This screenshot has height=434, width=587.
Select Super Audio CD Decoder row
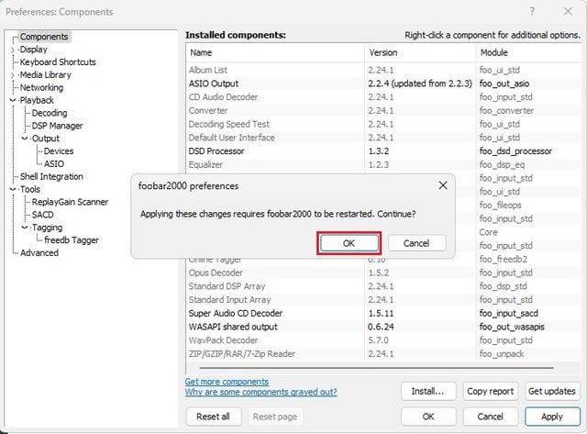click(x=383, y=313)
